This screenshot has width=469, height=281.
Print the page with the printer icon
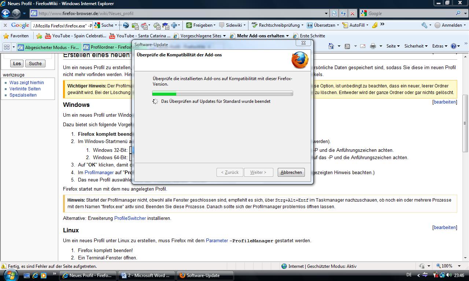tap(373, 46)
